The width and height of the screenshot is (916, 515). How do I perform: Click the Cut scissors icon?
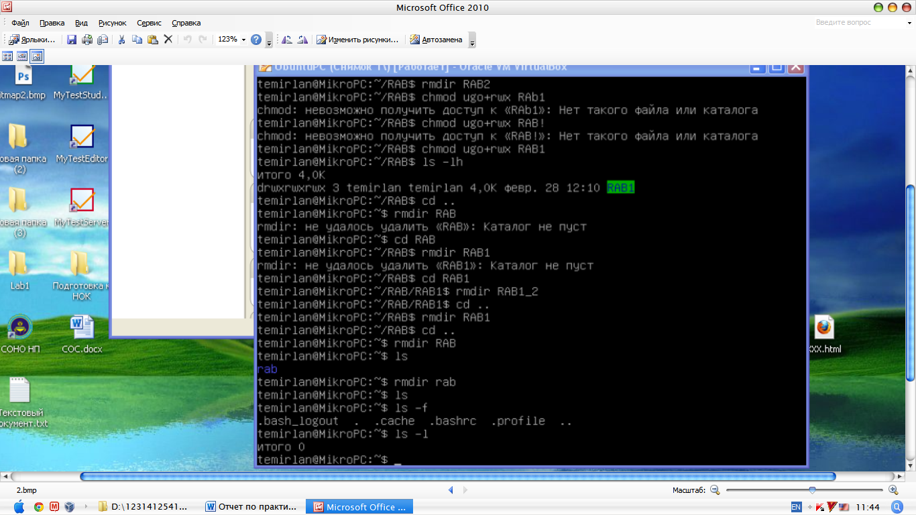click(x=121, y=40)
